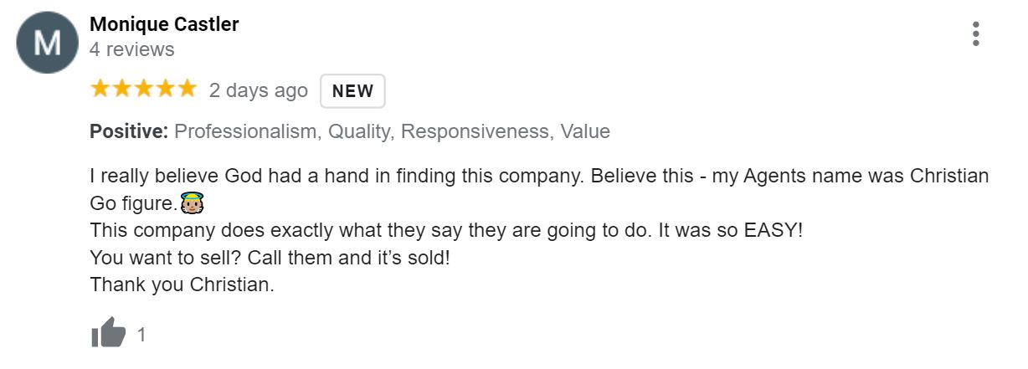Open Monique Castler's profile name link
The image size is (1028, 369).
164,24
